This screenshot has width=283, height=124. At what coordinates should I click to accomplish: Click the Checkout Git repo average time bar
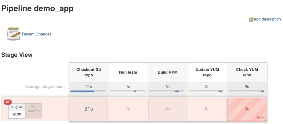click(88, 91)
